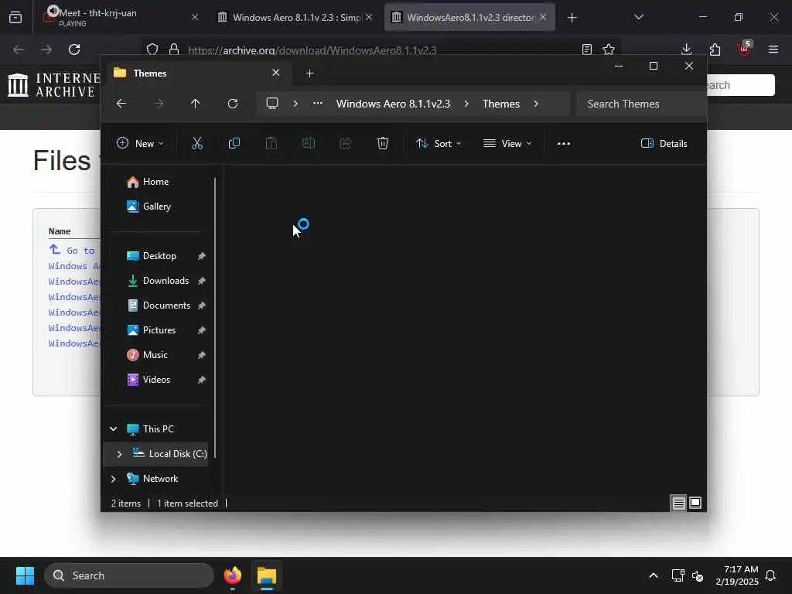The height and width of the screenshot is (594, 792).
Task: Open Home in the navigation pane
Action: pyautogui.click(x=155, y=182)
